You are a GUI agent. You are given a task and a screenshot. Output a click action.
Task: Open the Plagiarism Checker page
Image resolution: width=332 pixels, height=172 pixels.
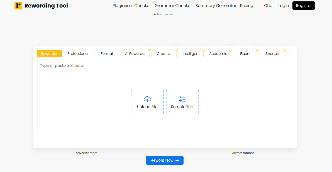point(131,6)
